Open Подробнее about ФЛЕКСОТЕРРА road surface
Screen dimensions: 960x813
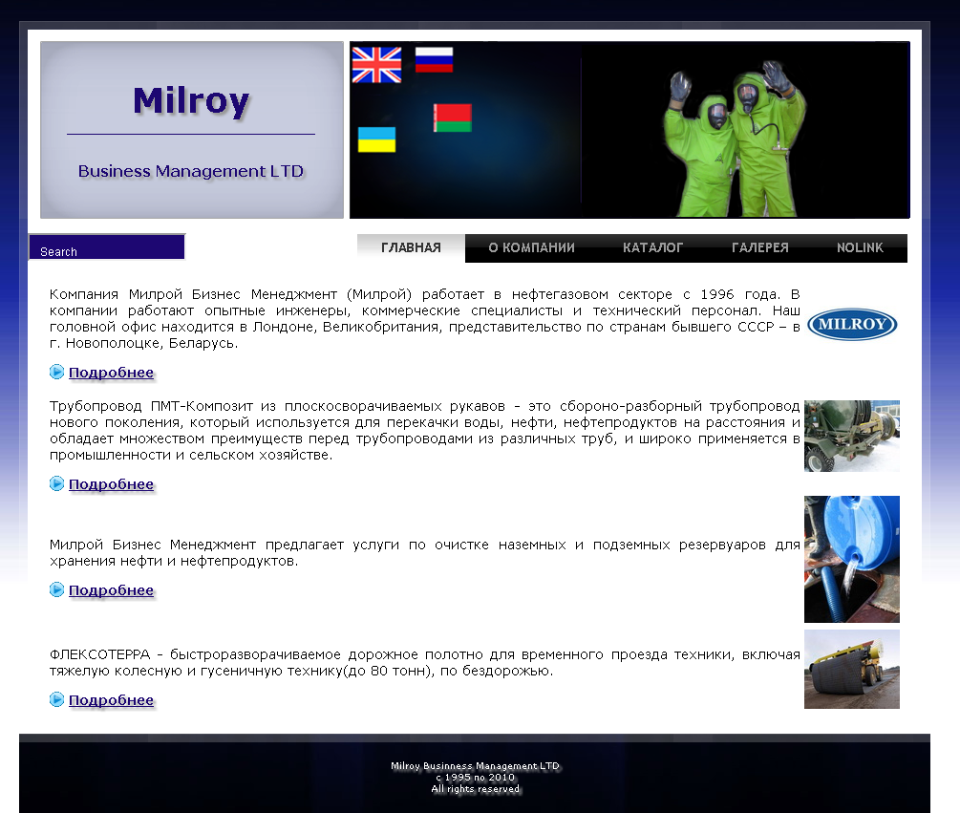(111, 700)
